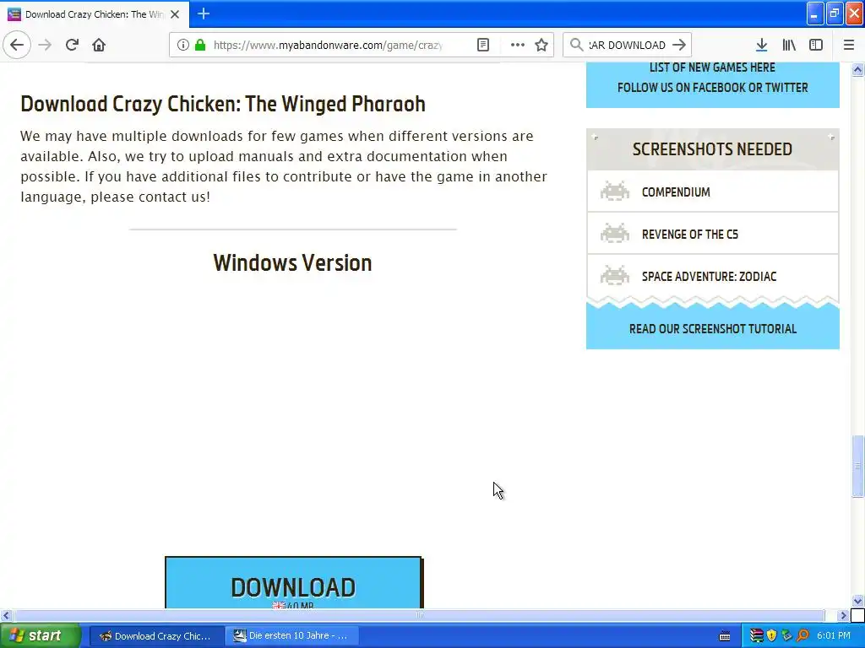865x648 pixels.
Task: Open SPACE ADVENTURE: ZODIAC entry
Action: pyautogui.click(x=712, y=276)
